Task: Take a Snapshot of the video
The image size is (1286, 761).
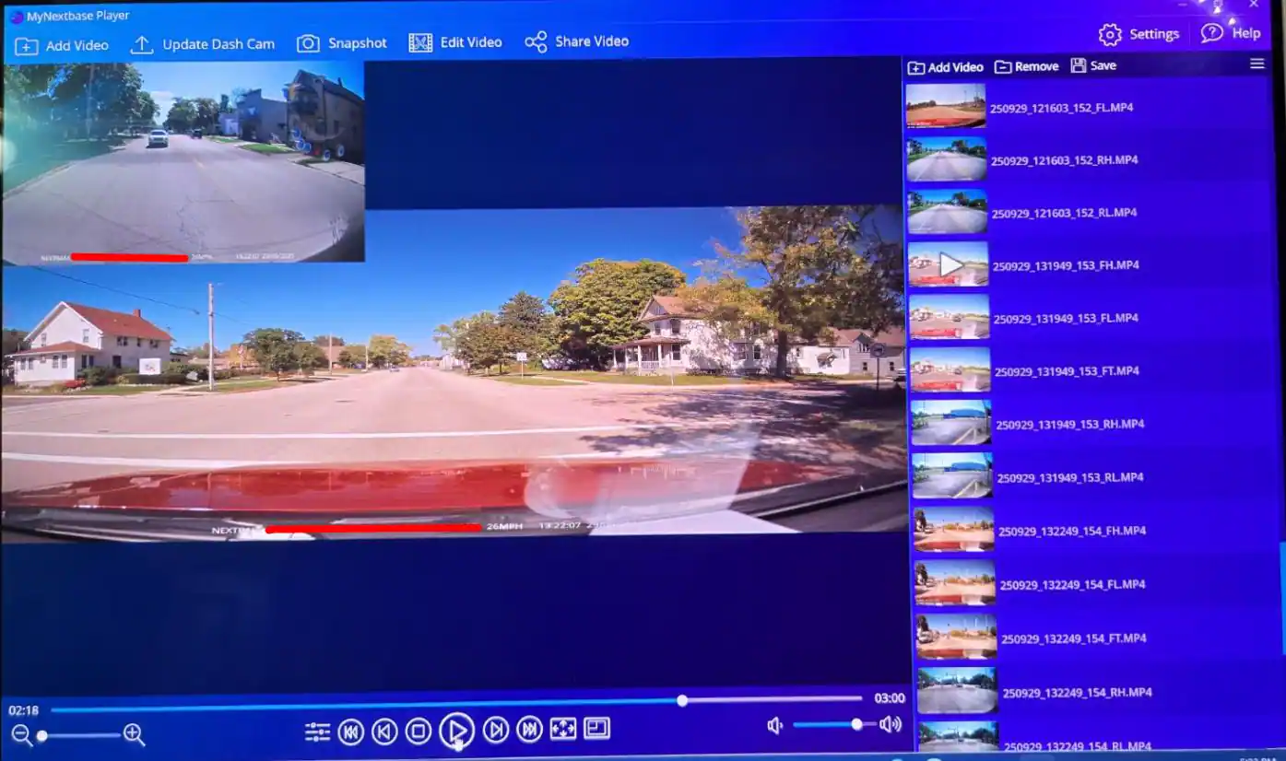Action: [342, 43]
